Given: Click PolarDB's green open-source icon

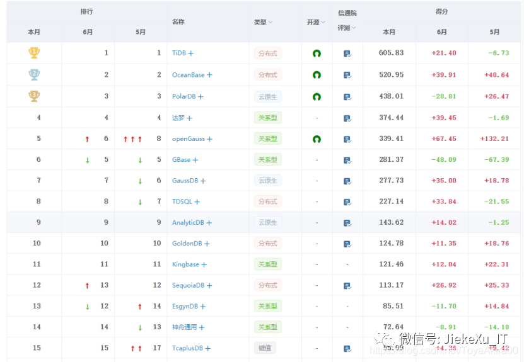Looking at the screenshot, I should (x=317, y=97).
